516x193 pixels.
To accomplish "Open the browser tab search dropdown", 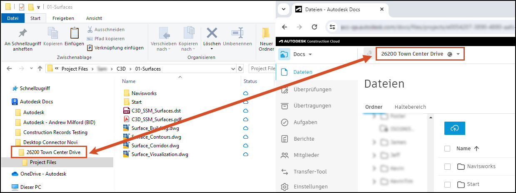I will pos(284,9).
